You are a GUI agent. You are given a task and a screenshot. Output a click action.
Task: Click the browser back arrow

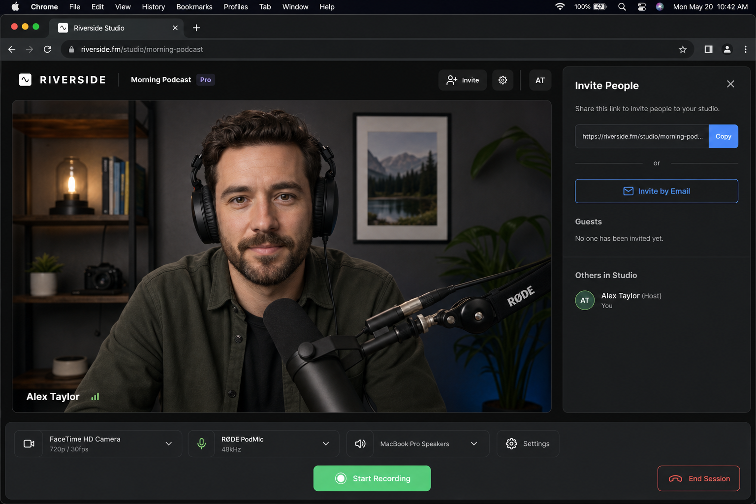pos(12,49)
